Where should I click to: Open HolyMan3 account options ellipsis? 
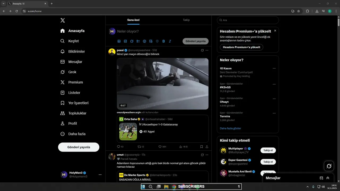pos(100,175)
